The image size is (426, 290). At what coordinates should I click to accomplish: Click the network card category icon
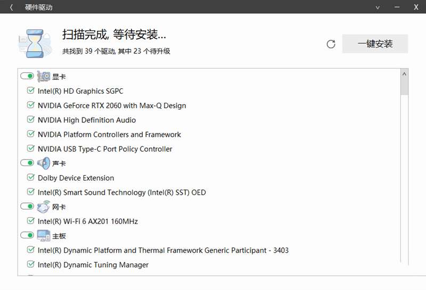44,206
